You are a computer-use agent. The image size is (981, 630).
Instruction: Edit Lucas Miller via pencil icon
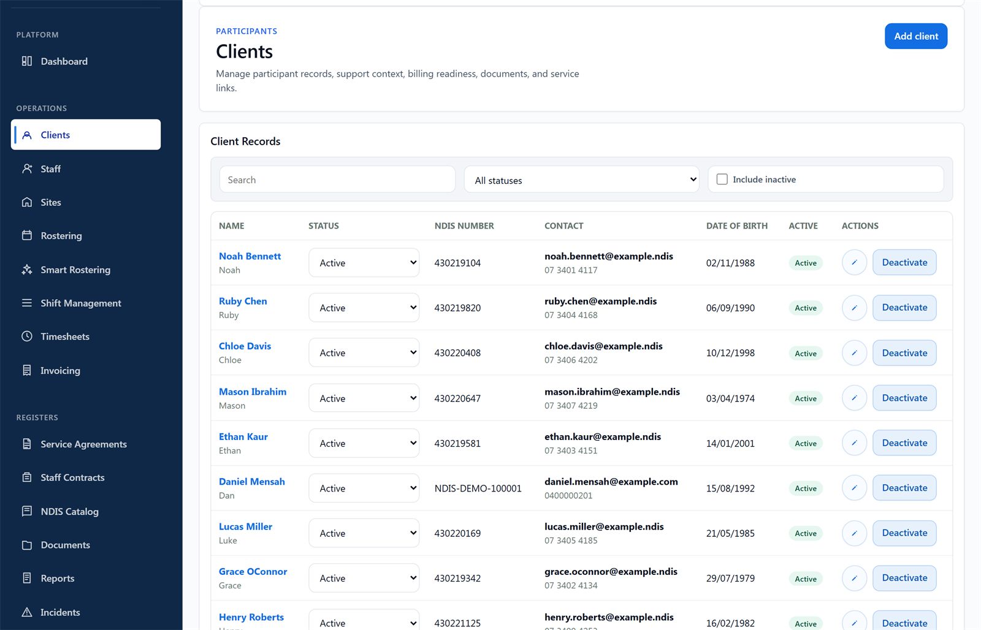coord(854,533)
